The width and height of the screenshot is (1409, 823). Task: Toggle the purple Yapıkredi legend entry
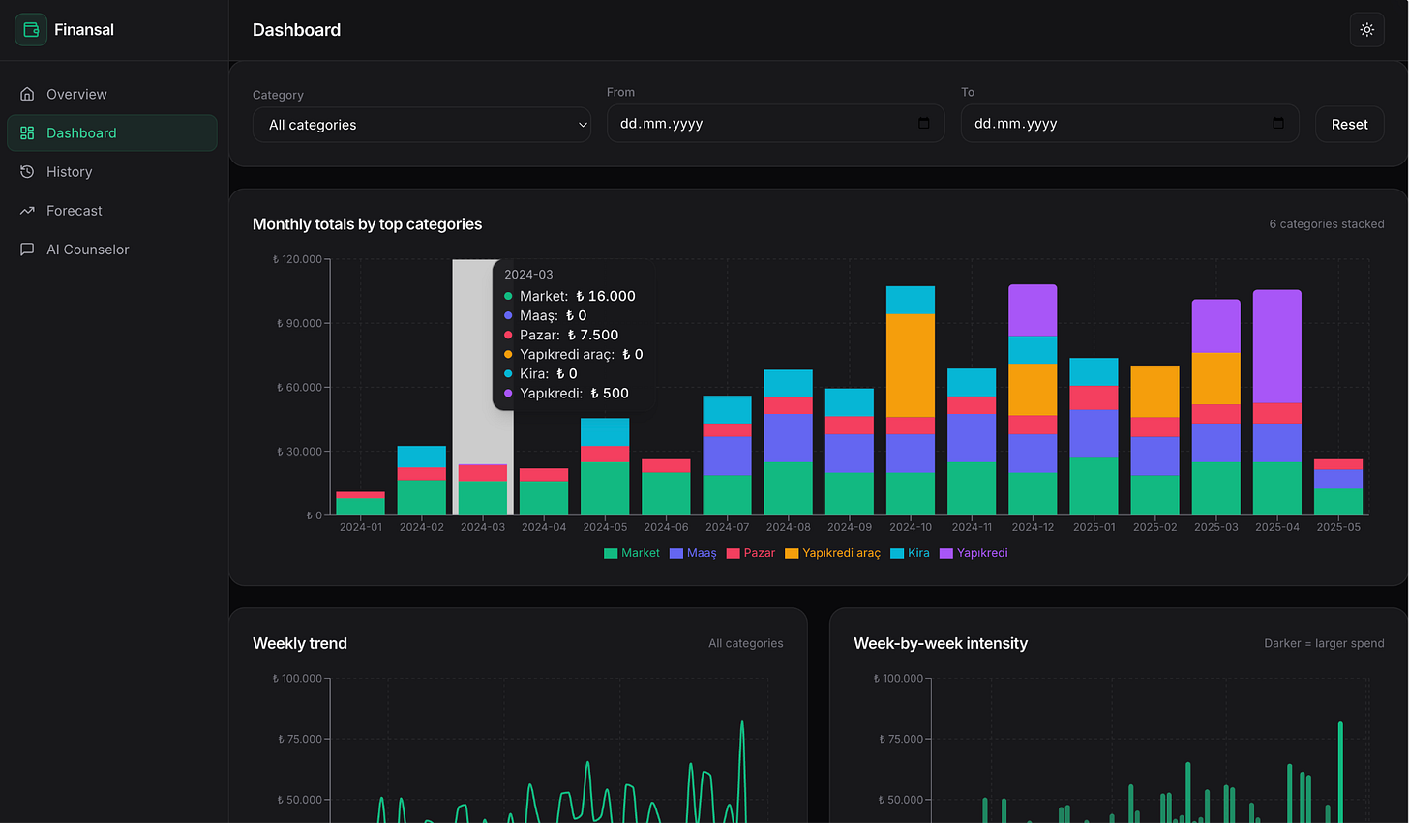tap(974, 553)
